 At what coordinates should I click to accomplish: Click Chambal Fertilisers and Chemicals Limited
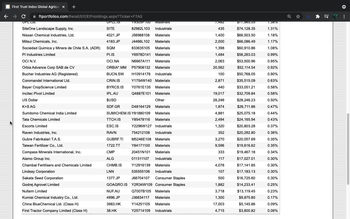pyautogui.click(x=57, y=165)
